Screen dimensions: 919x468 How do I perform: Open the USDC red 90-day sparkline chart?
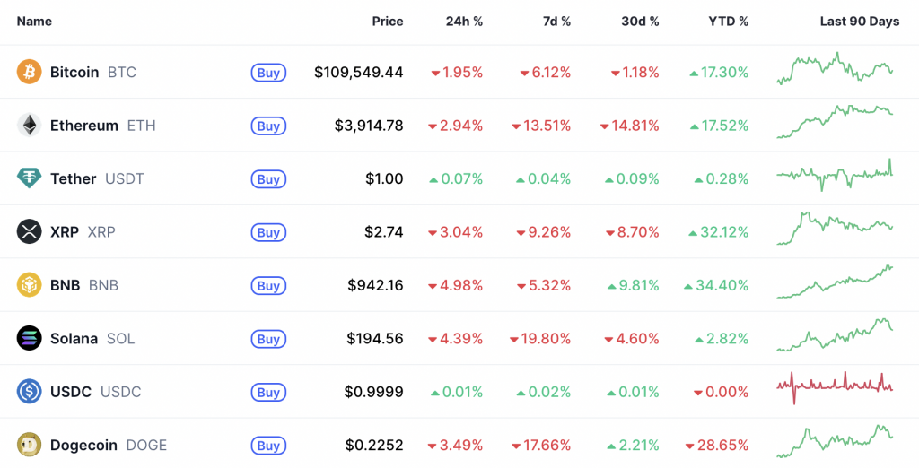(x=835, y=386)
